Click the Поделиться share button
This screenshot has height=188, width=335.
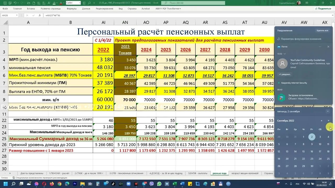[323, 9]
